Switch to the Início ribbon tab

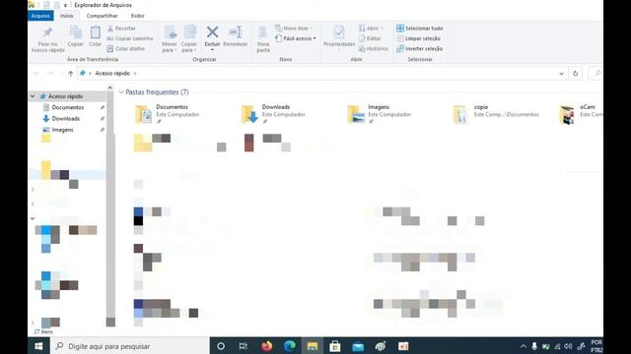coord(67,16)
